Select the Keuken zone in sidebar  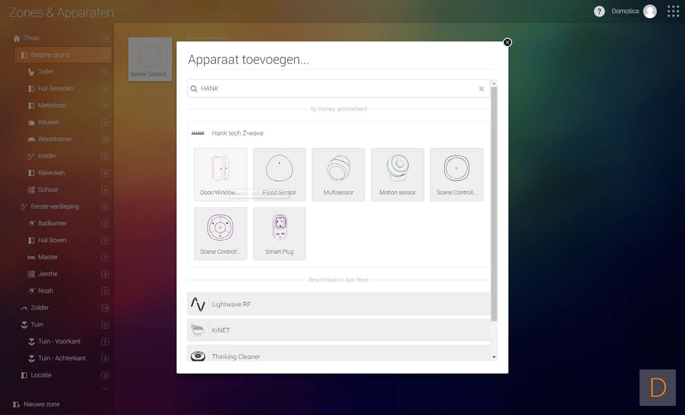[48, 122]
